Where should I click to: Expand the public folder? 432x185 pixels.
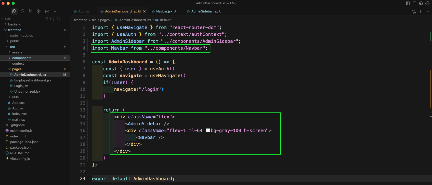15,41
